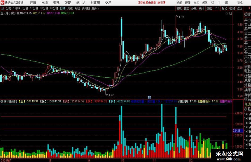Click the 3.22 low price label
The height and width of the screenshot is (162, 251).
111,95
